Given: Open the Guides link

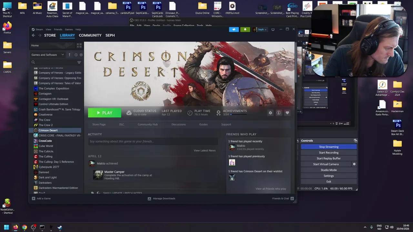Looking at the screenshot, I should 203,124.
